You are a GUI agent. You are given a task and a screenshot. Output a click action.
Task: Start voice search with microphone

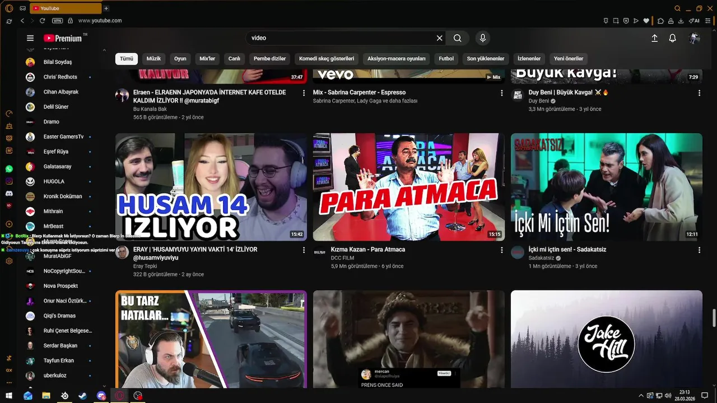(483, 38)
